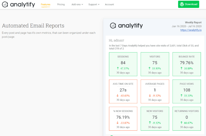Screen dimensions: 206x136
Task: Click the Analytify logo in the header
Action: (19, 4)
